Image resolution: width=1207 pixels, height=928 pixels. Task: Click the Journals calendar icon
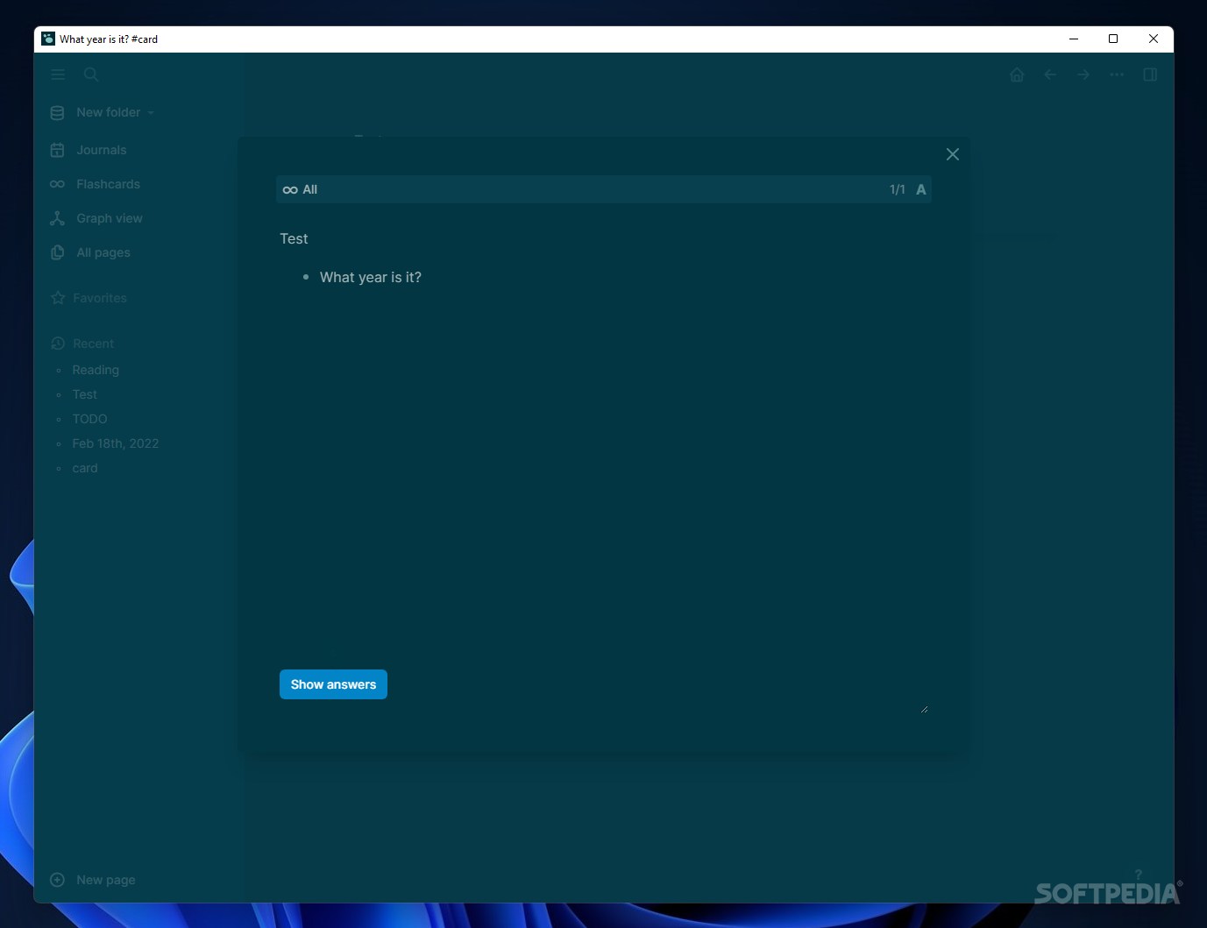57,150
